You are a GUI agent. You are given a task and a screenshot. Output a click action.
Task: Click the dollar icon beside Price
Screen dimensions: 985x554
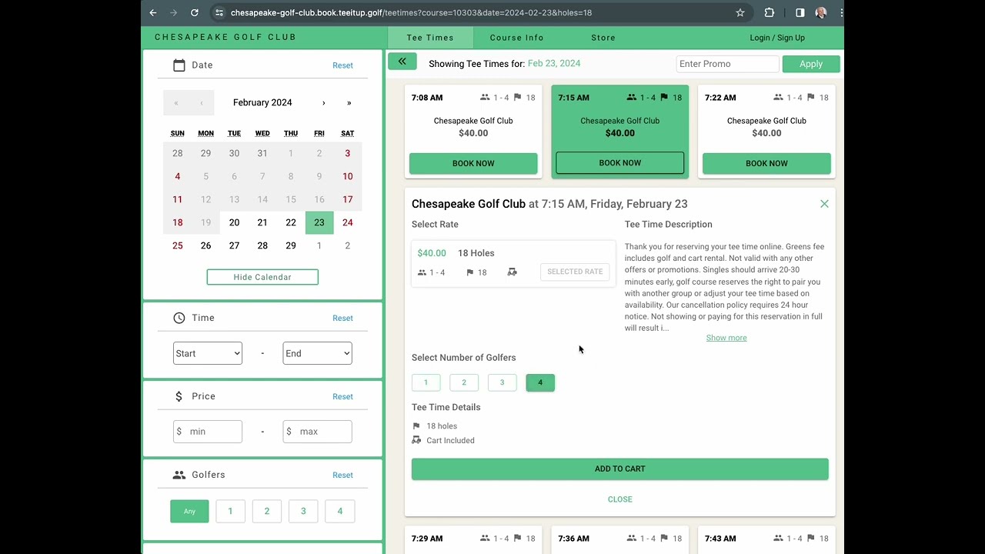179,396
